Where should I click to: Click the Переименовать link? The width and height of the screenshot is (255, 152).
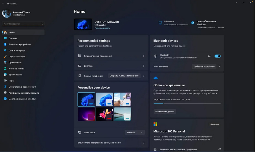(x=102, y=28)
